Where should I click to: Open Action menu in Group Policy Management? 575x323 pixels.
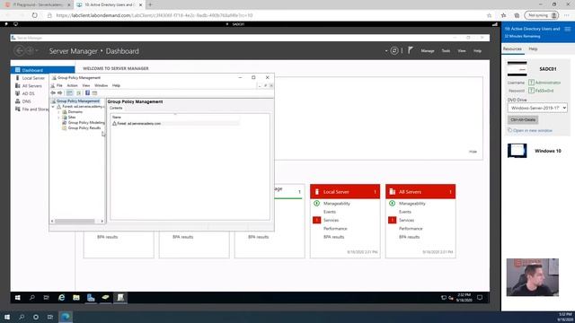[72, 85]
